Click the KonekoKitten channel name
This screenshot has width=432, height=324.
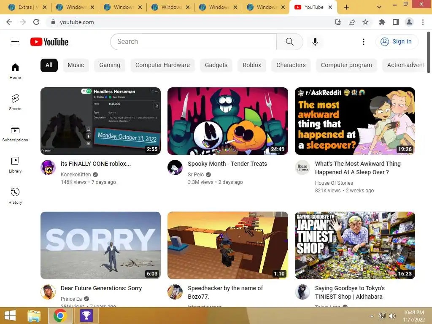click(76, 175)
